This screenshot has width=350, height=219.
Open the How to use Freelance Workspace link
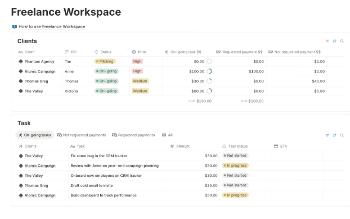click(x=52, y=26)
